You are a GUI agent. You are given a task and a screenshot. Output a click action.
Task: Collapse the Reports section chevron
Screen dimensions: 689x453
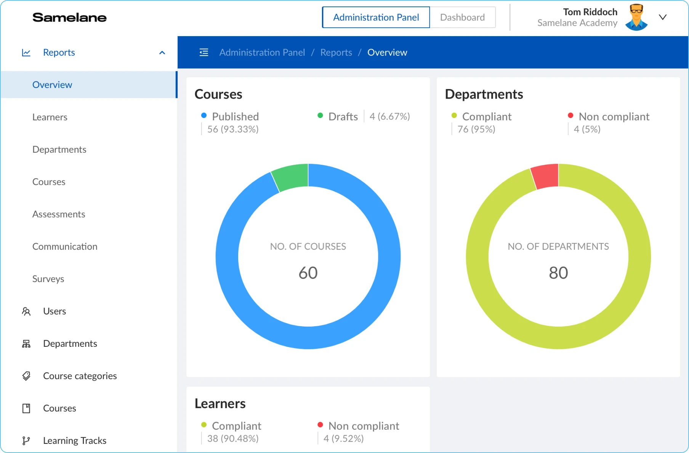(x=162, y=53)
